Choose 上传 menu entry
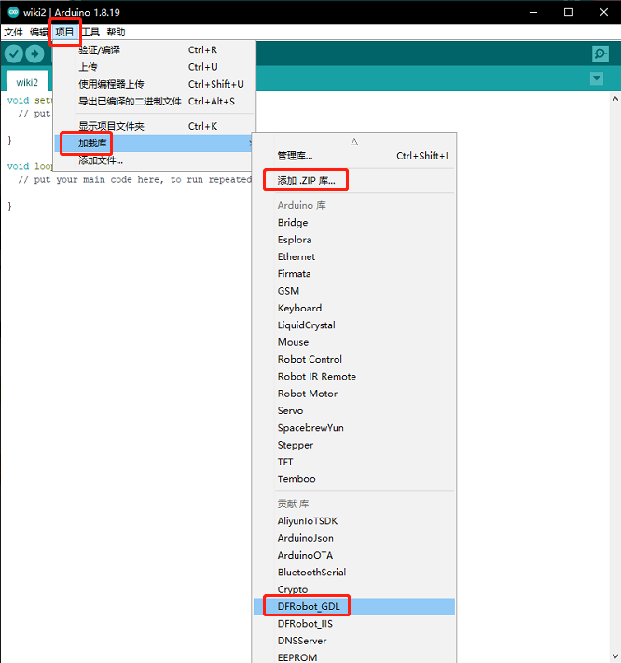The height and width of the screenshot is (663, 621). (155, 67)
